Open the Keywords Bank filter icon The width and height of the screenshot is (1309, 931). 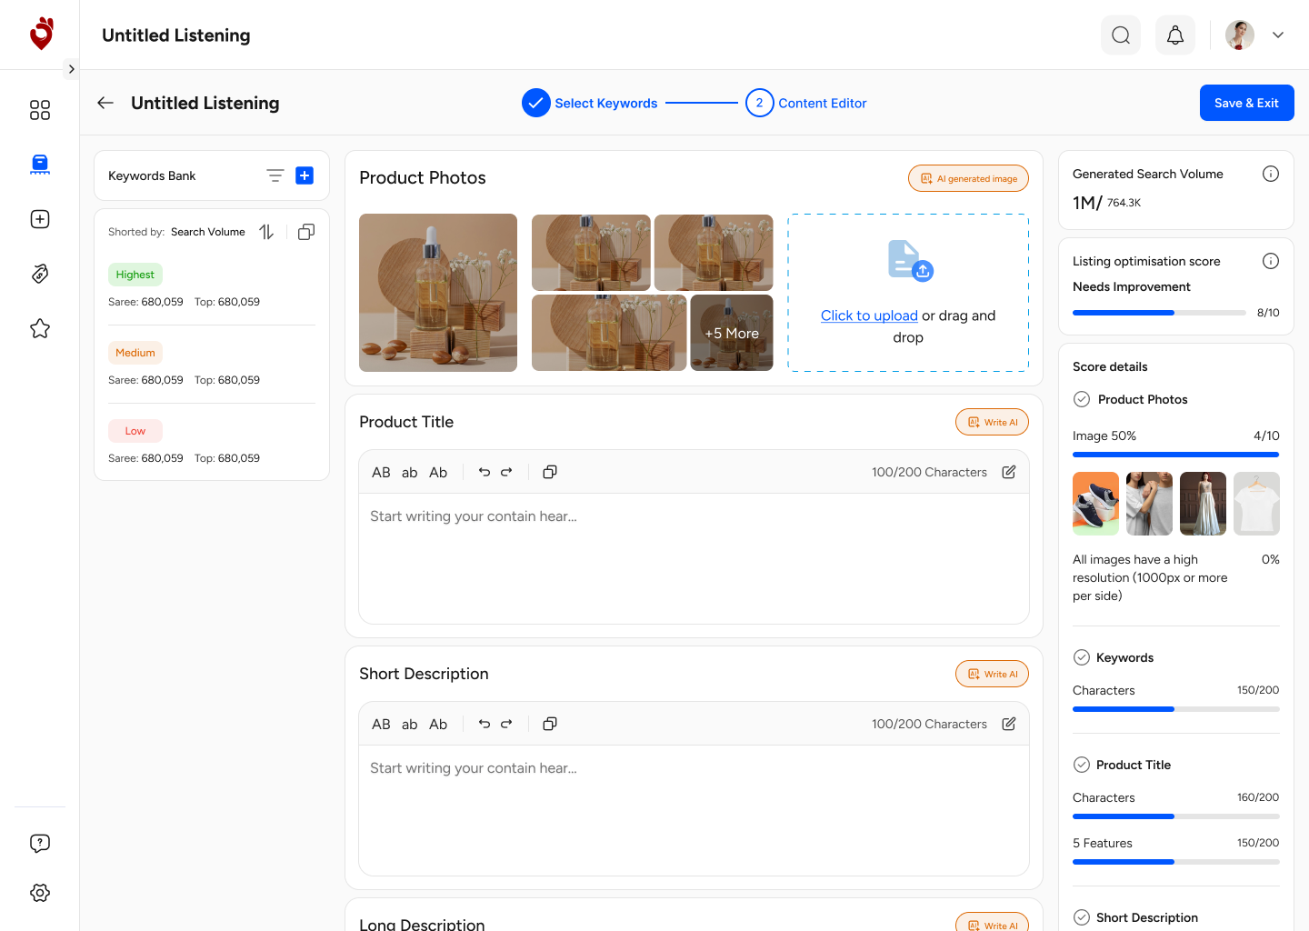275,175
